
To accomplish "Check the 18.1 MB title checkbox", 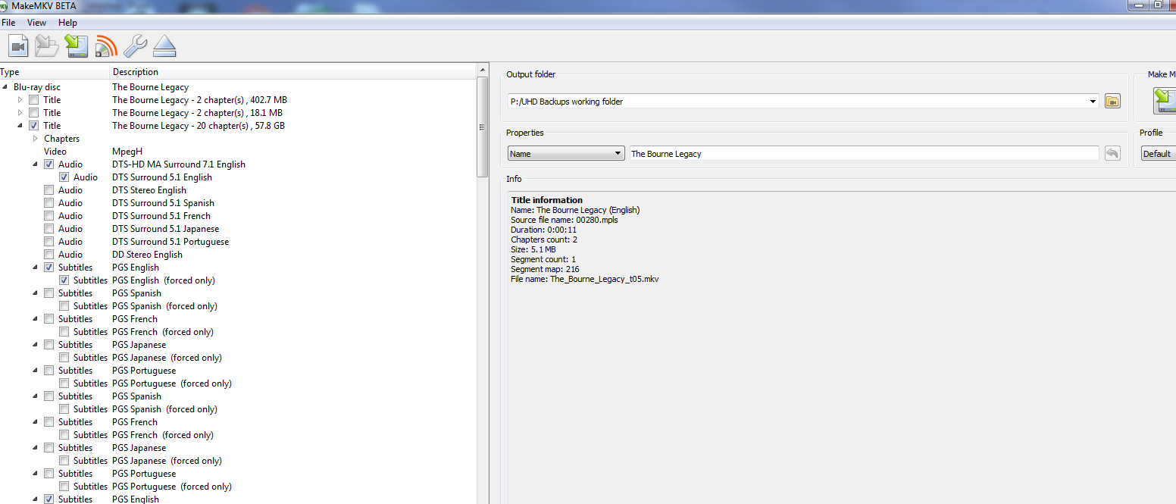I will [x=34, y=113].
